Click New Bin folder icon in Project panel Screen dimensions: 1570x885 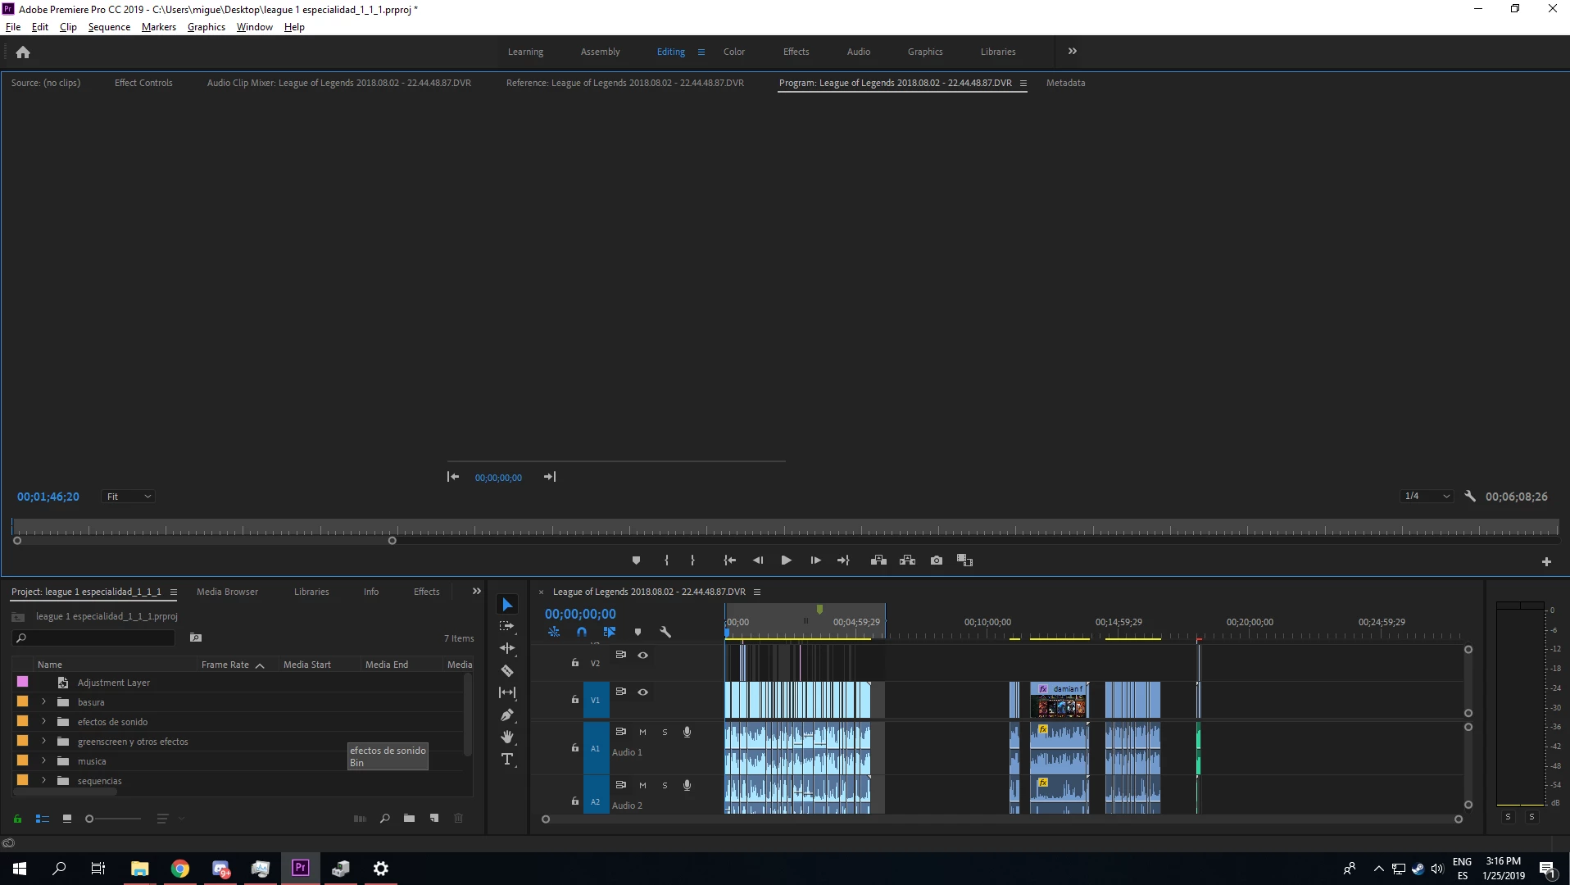[x=409, y=818]
